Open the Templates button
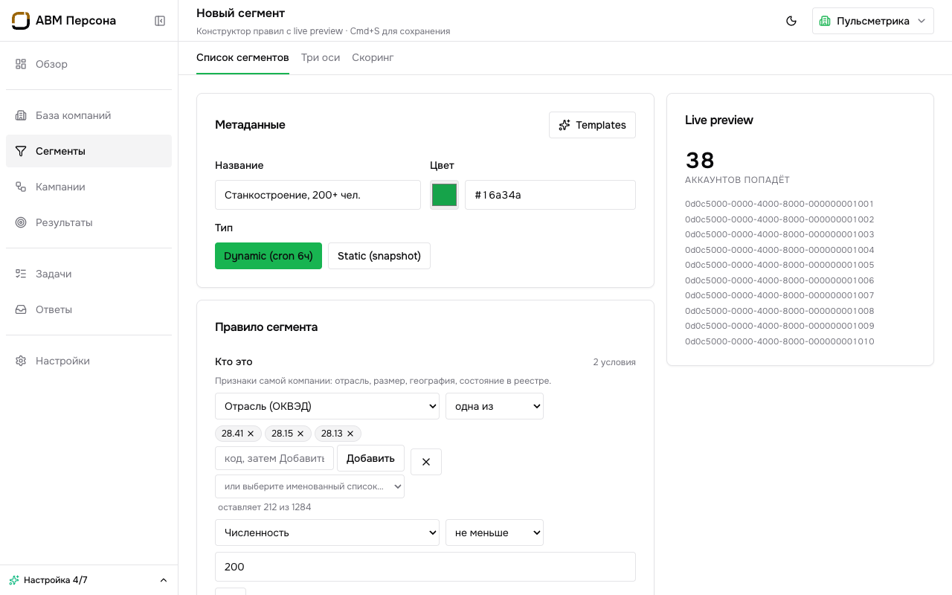 pyautogui.click(x=592, y=125)
